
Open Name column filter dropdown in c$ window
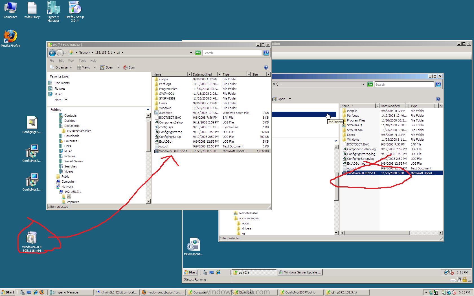click(x=190, y=74)
